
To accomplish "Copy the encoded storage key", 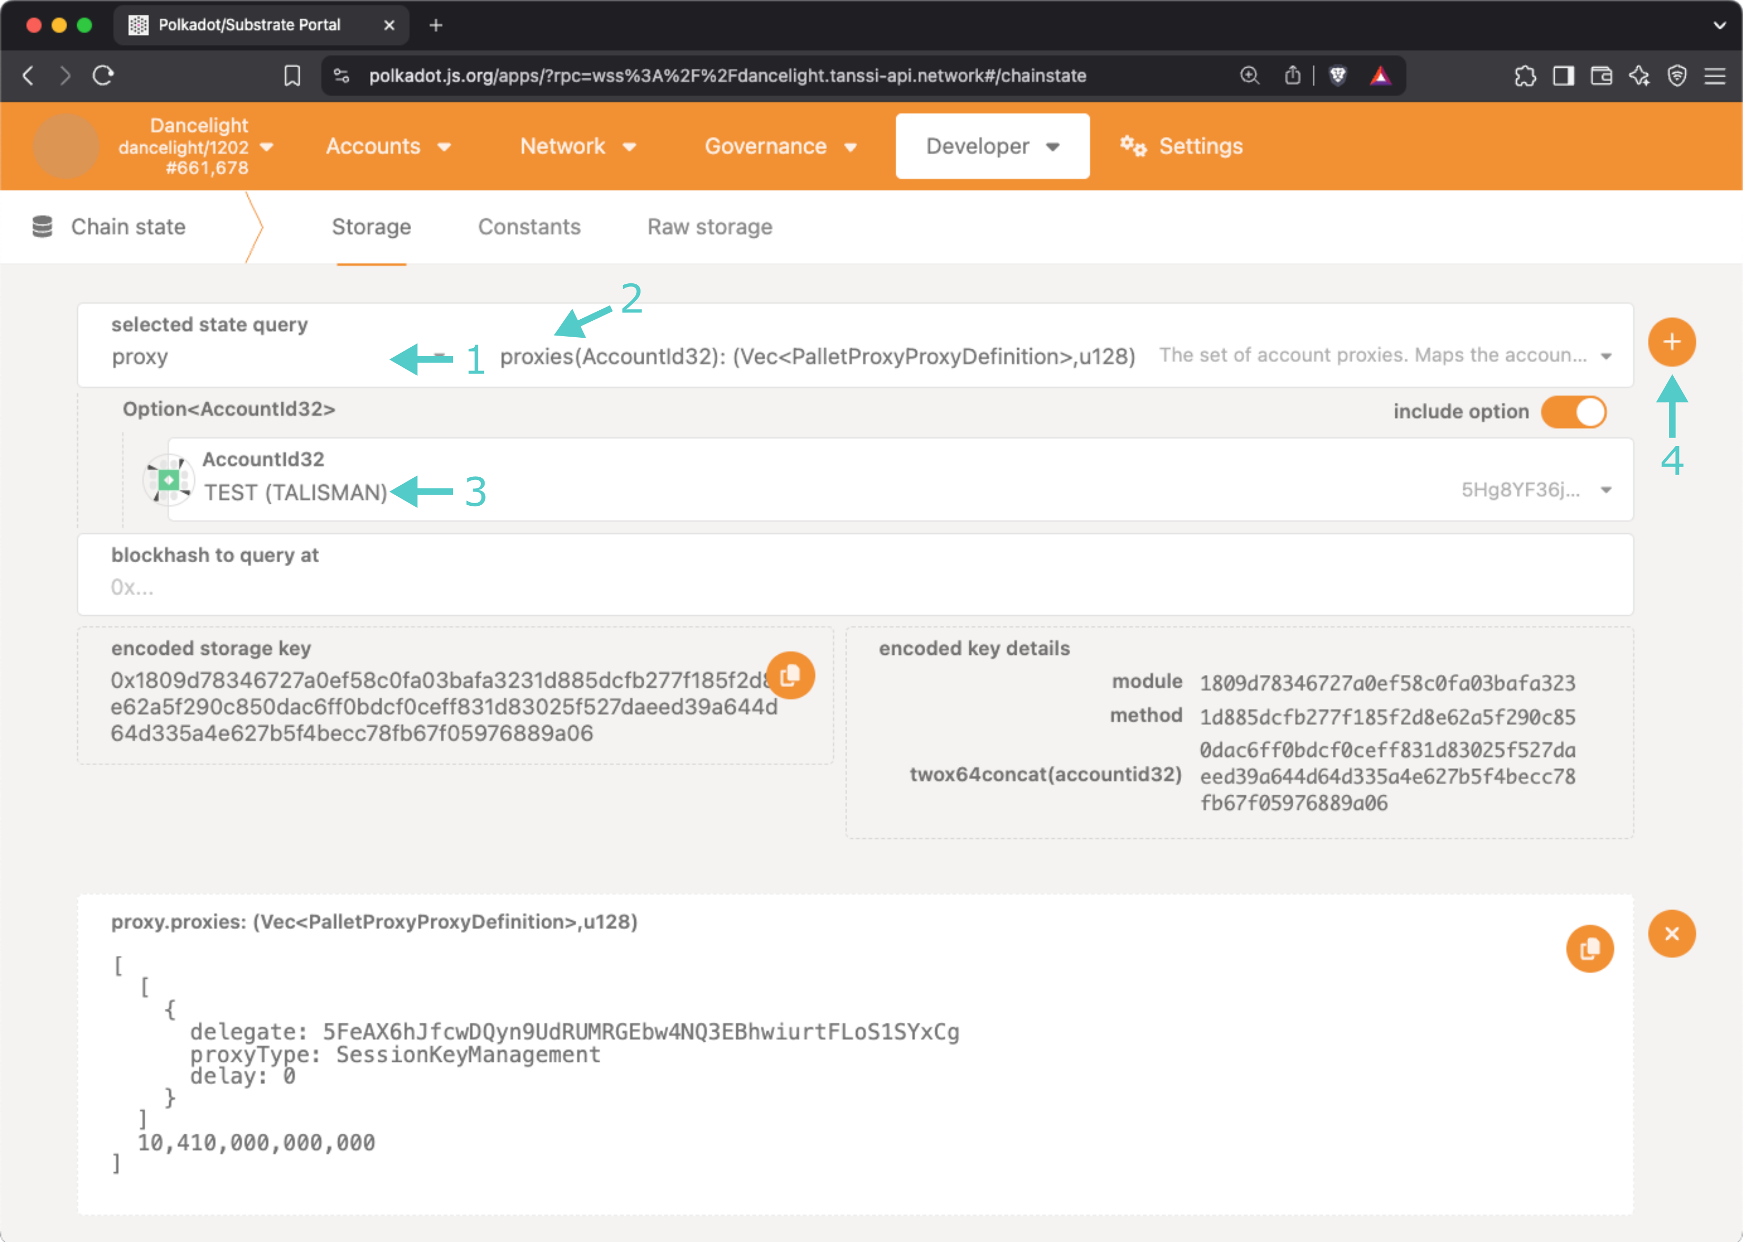I will click(x=791, y=675).
